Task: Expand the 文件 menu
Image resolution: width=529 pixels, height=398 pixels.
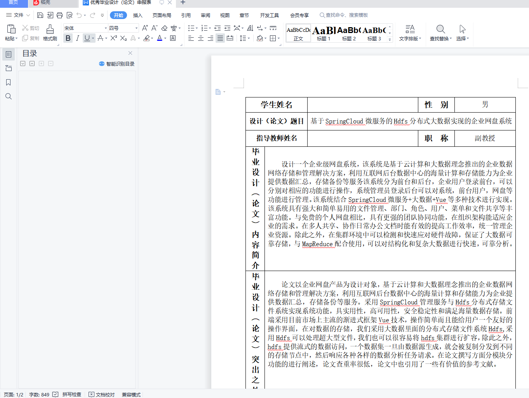Action: click(x=18, y=15)
